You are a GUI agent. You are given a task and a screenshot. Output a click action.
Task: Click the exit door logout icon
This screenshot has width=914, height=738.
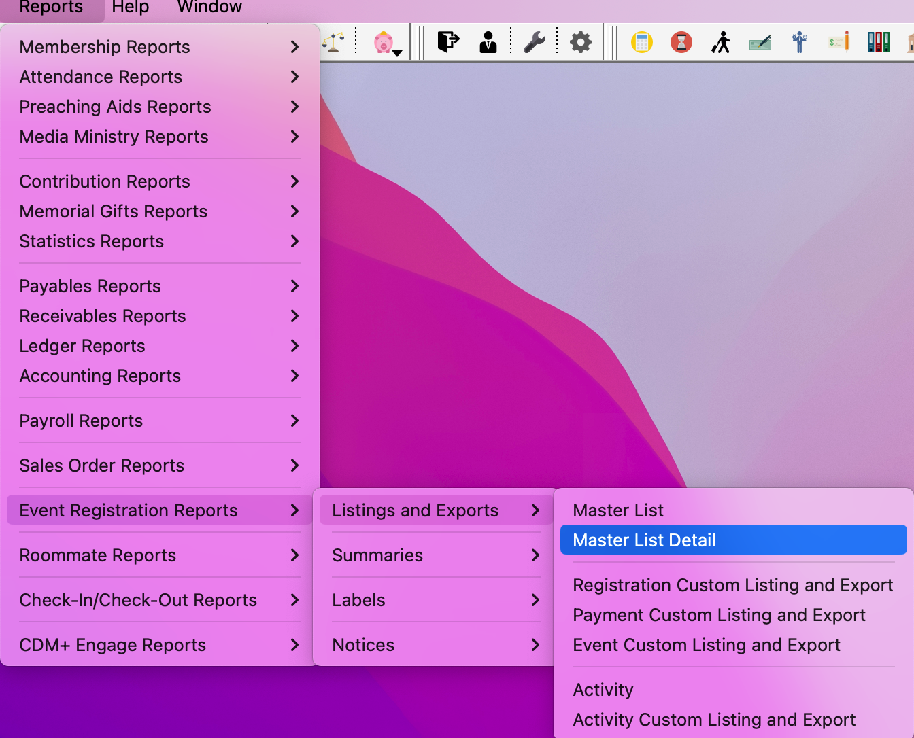point(447,42)
